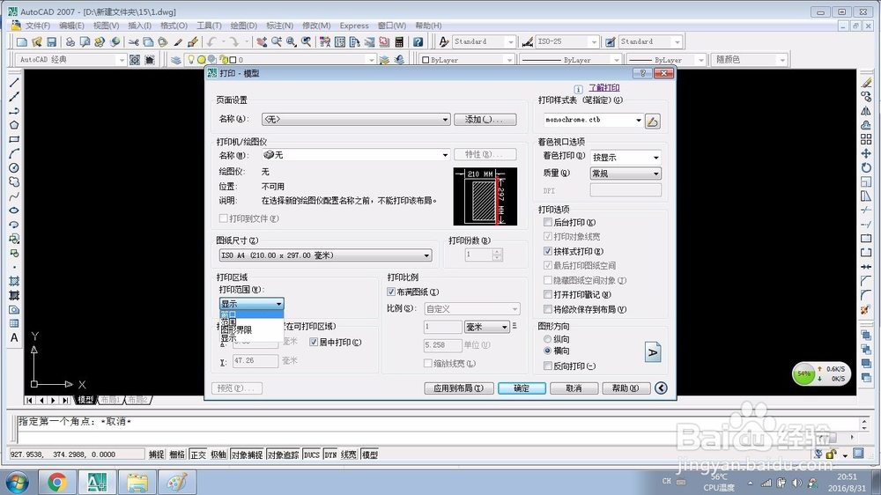Select the Table tool

[14, 323]
